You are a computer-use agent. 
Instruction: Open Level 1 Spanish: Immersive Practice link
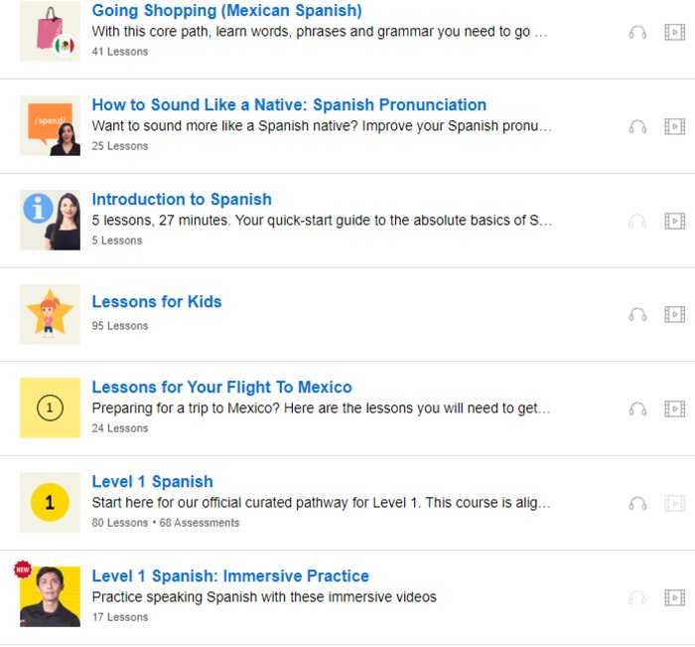coord(230,576)
